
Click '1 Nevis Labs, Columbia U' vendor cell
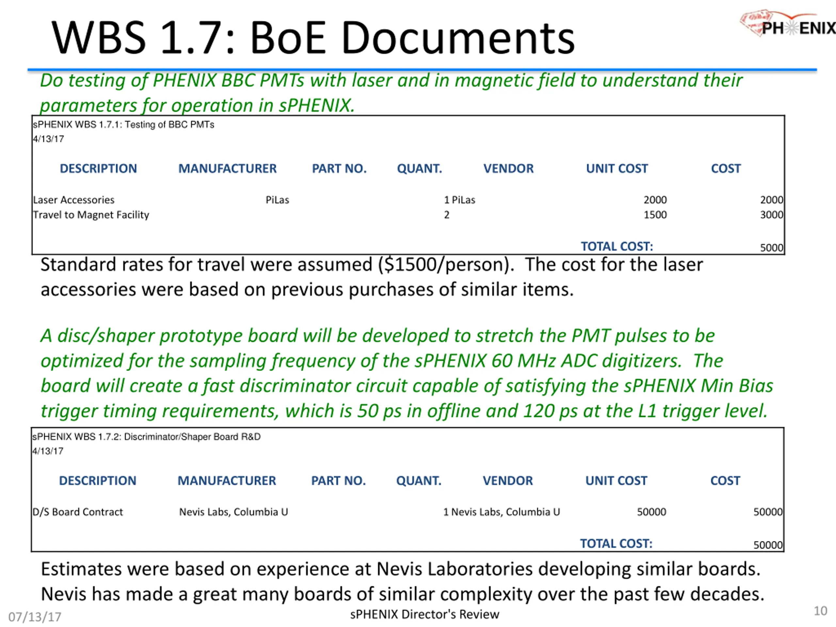501,512
